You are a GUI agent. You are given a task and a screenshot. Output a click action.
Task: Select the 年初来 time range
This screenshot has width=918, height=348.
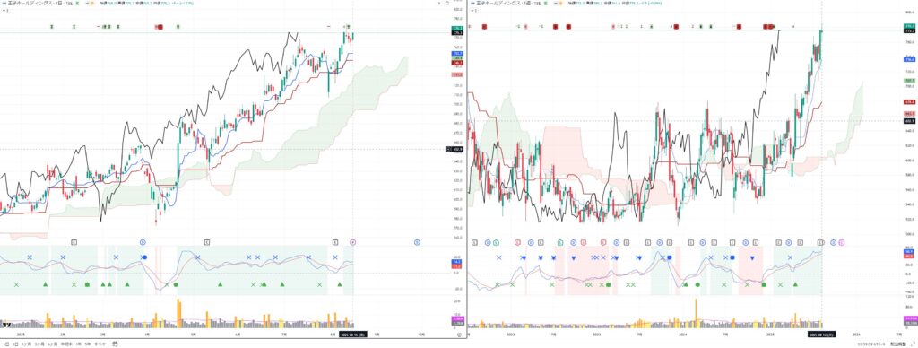[x=66, y=344]
